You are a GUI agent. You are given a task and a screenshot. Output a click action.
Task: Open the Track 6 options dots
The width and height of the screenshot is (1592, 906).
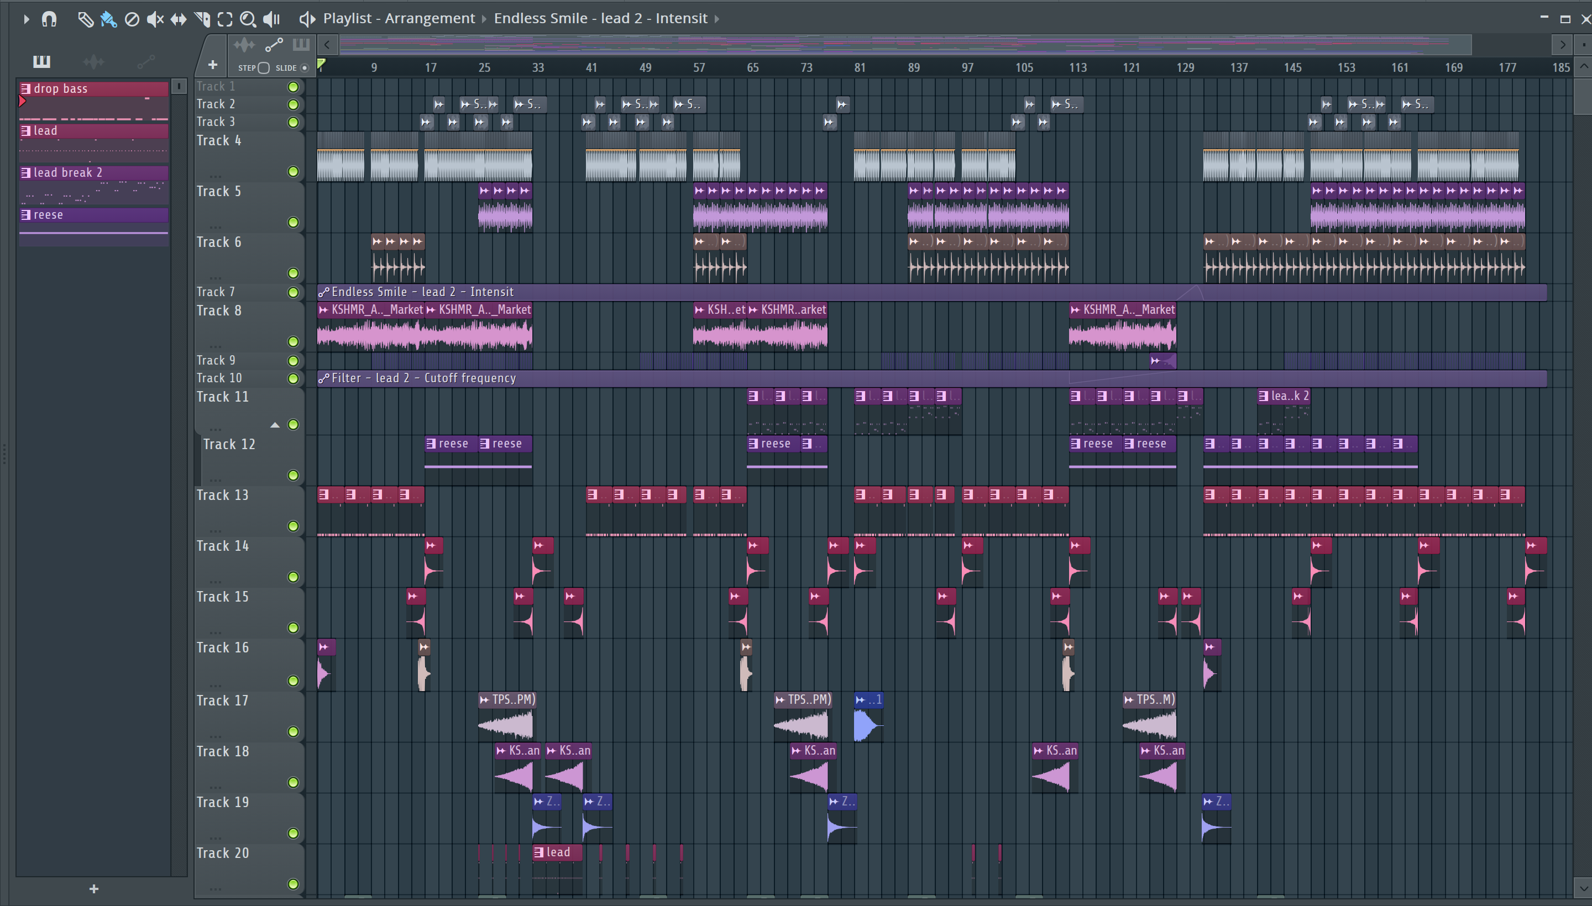click(216, 277)
